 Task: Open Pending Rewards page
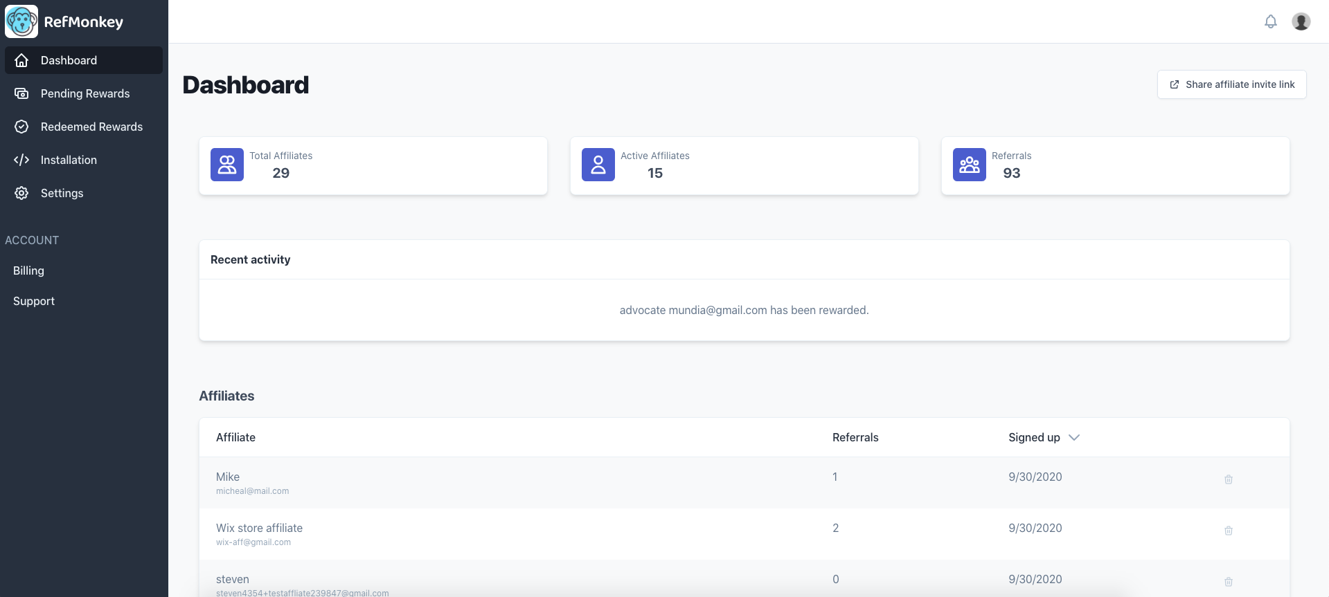point(84,93)
